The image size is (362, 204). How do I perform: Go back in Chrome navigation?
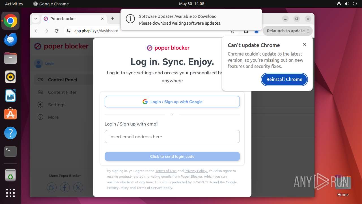36,31
